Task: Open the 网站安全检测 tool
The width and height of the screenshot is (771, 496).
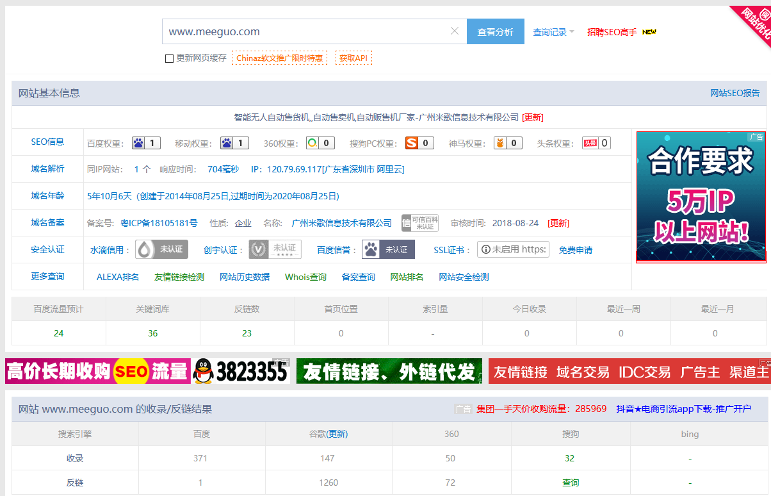Action: pyautogui.click(x=464, y=277)
